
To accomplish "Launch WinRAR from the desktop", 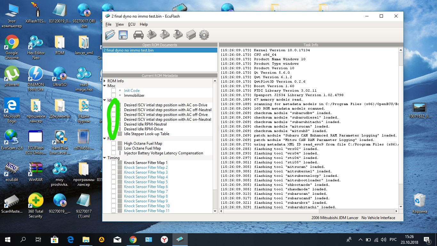I will (36, 171).
